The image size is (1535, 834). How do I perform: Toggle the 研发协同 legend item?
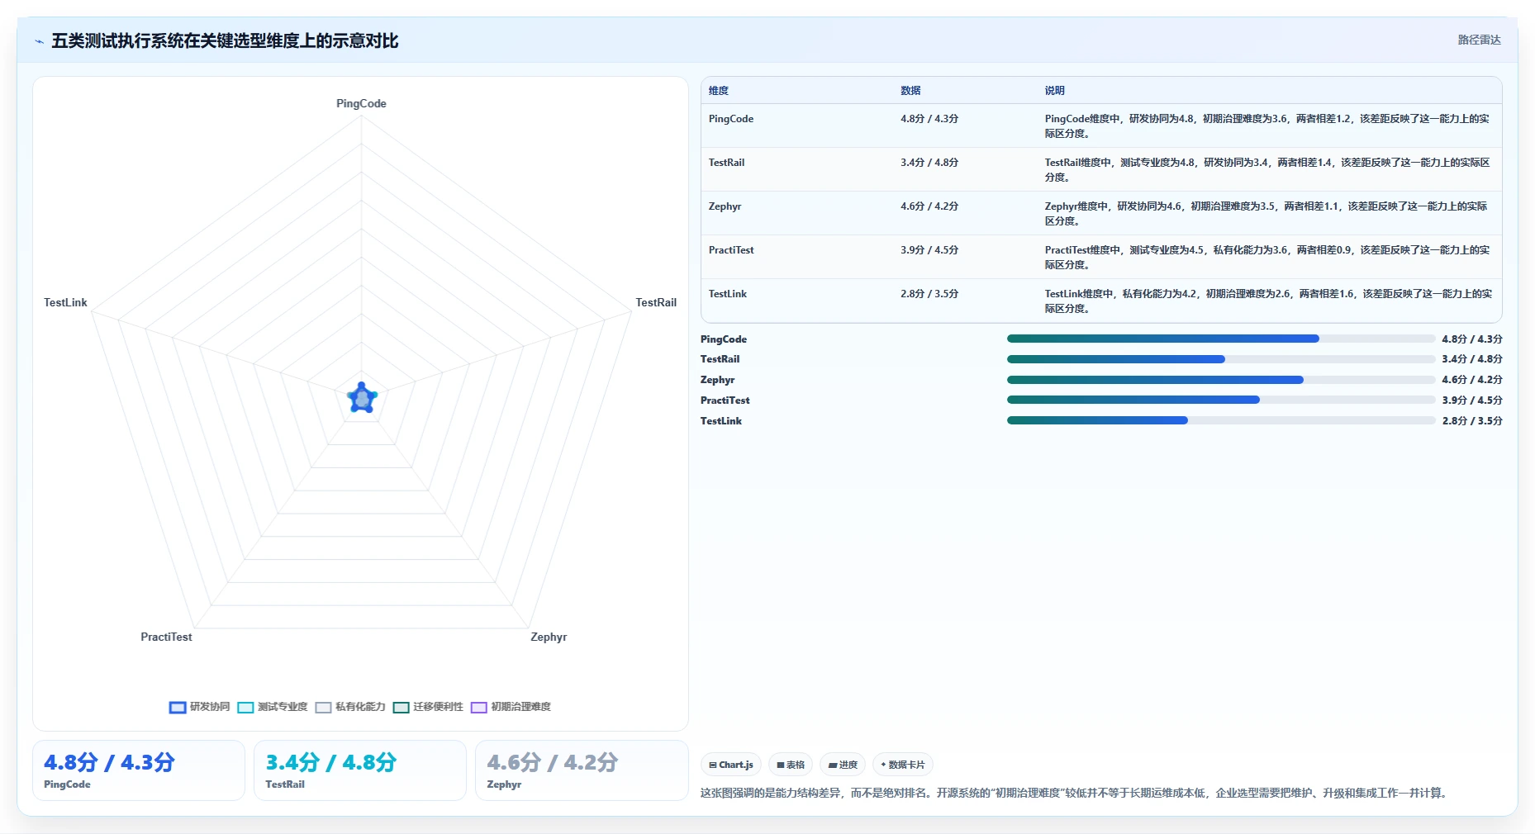[200, 707]
